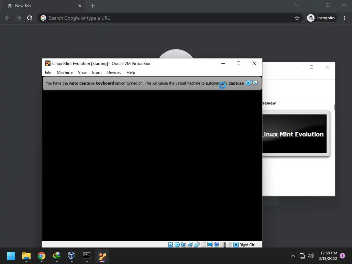Open Chrome's three-dot menu
This screenshot has width=352, height=264.
(x=344, y=18)
